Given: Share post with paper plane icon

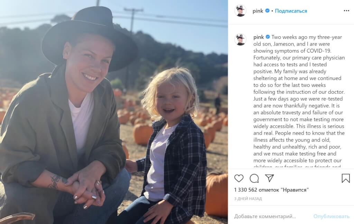Looking at the screenshot, I should pos(269,178).
